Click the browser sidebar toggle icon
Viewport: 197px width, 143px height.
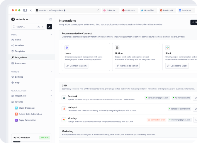25,10
